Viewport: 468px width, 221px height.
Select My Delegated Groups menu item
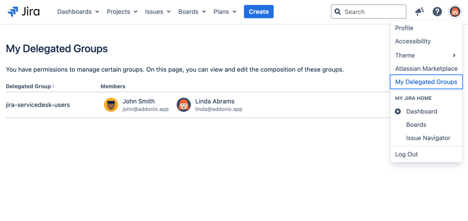point(426,82)
